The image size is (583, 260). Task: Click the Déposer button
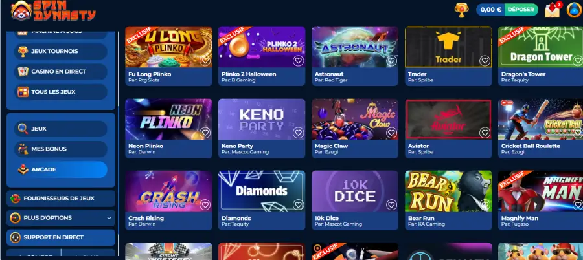coord(521,10)
